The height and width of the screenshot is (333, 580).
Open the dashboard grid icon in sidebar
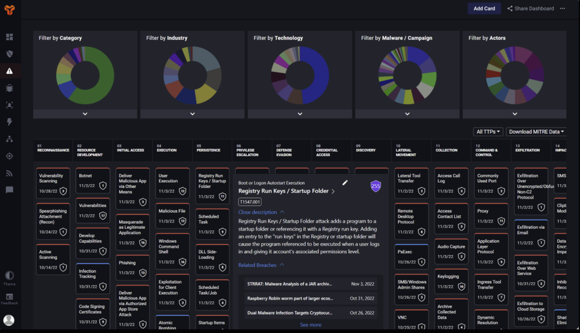pos(10,37)
